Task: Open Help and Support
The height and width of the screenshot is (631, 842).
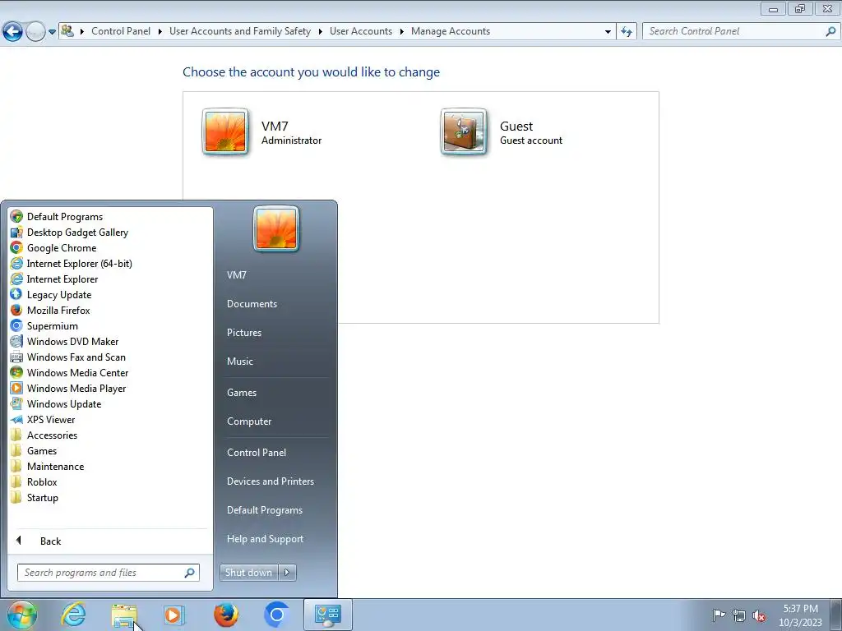Action: tap(266, 539)
